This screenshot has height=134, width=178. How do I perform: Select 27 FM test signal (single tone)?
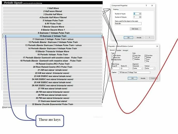tap(53, 89)
